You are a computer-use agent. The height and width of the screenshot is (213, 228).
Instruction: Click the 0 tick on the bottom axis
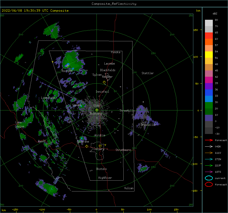[97, 209]
